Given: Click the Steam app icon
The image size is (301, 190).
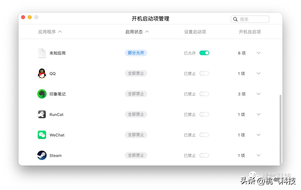Looking at the screenshot, I should (x=42, y=155).
